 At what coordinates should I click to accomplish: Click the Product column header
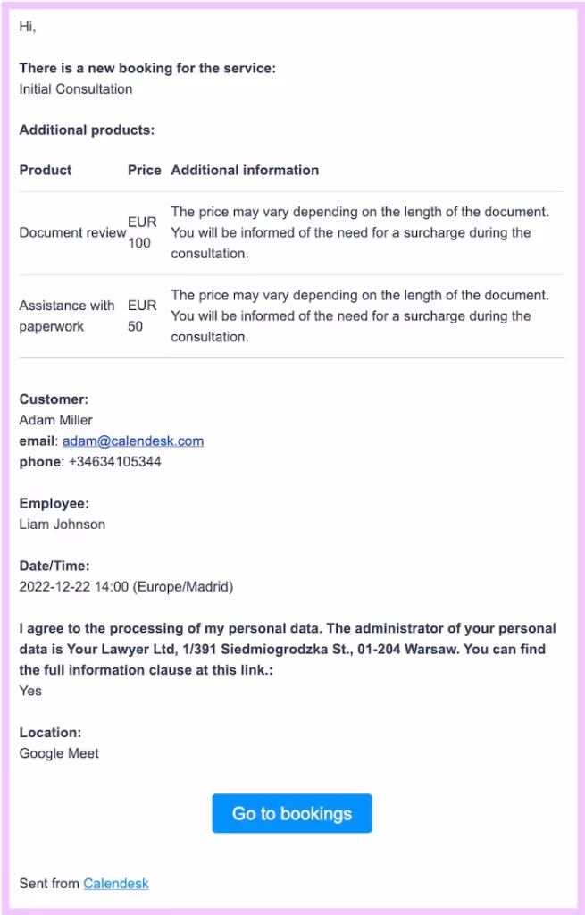(46, 170)
